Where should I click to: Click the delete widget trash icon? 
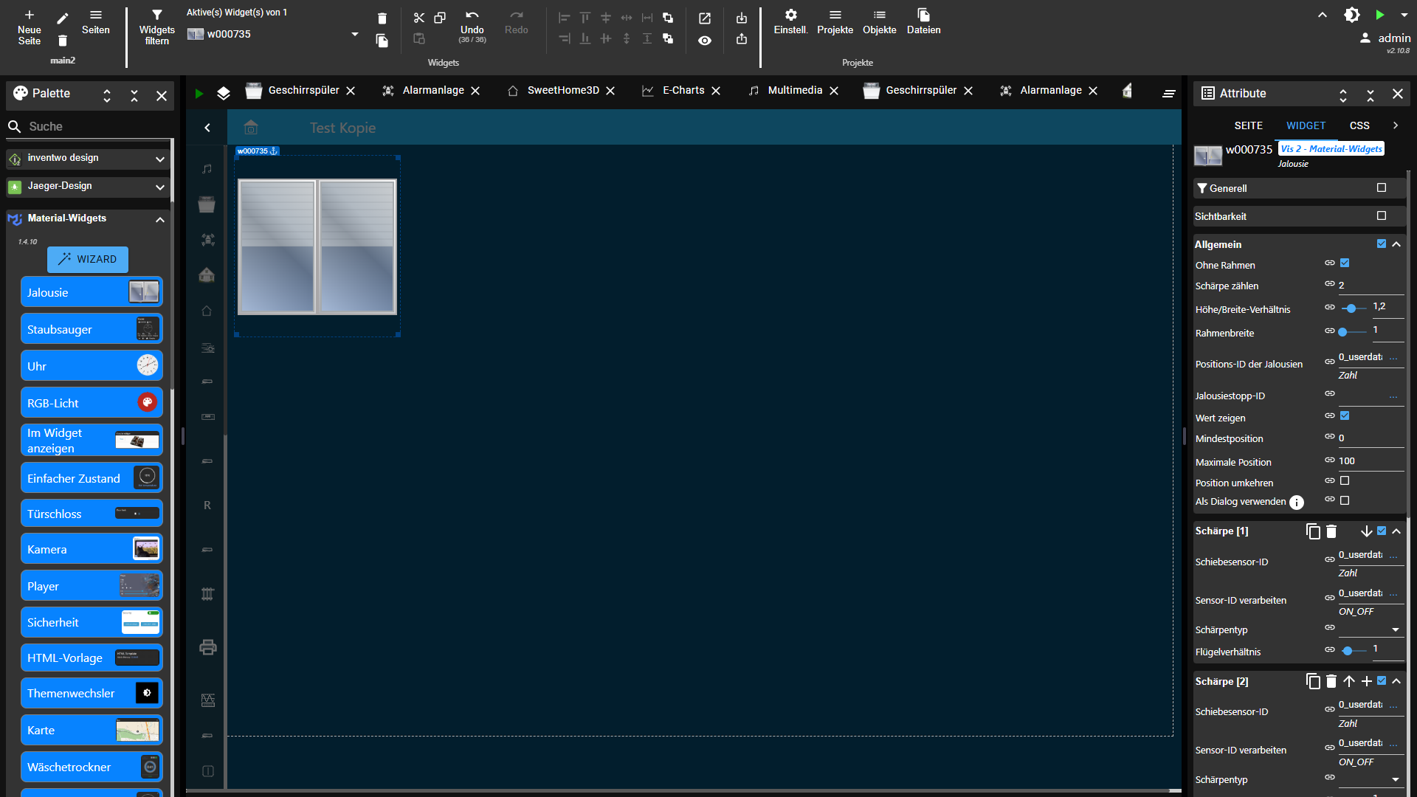[382, 18]
